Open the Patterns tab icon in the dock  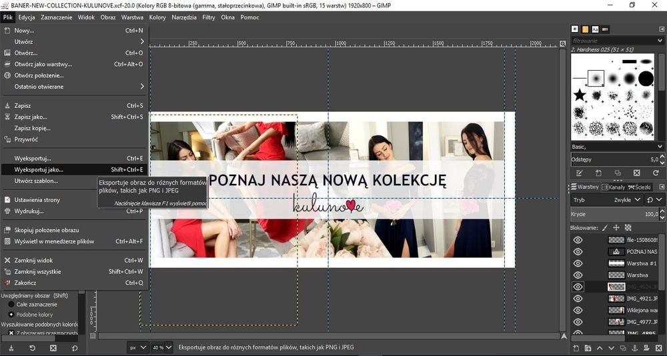[585, 29]
